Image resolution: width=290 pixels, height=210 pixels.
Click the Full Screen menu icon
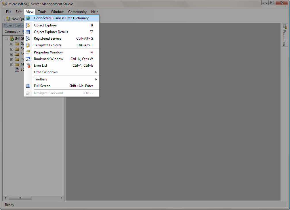point(28,86)
